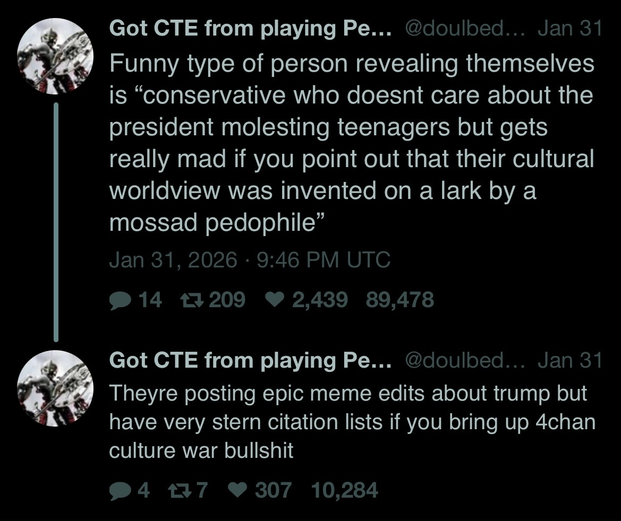
Task: Click the thread line connecting both tweets
Action: [x=56, y=222]
